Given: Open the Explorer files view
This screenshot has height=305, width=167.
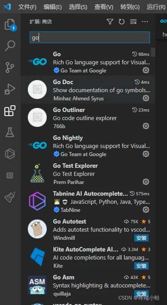Looking at the screenshot, I should [10, 25].
